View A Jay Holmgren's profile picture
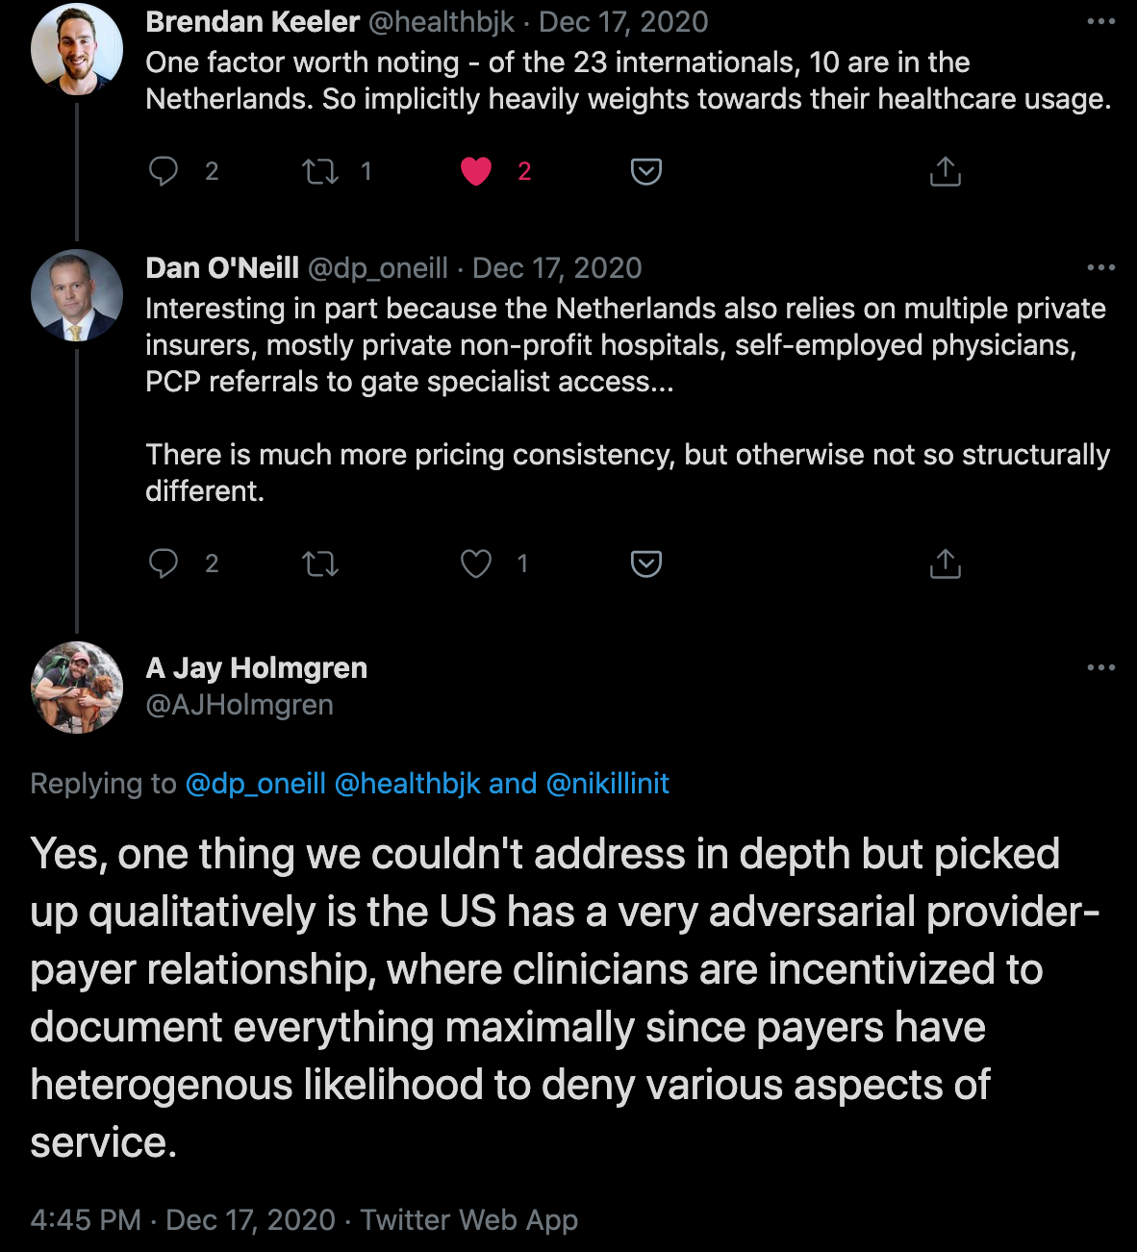The height and width of the screenshot is (1252, 1137). coord(77,688)
